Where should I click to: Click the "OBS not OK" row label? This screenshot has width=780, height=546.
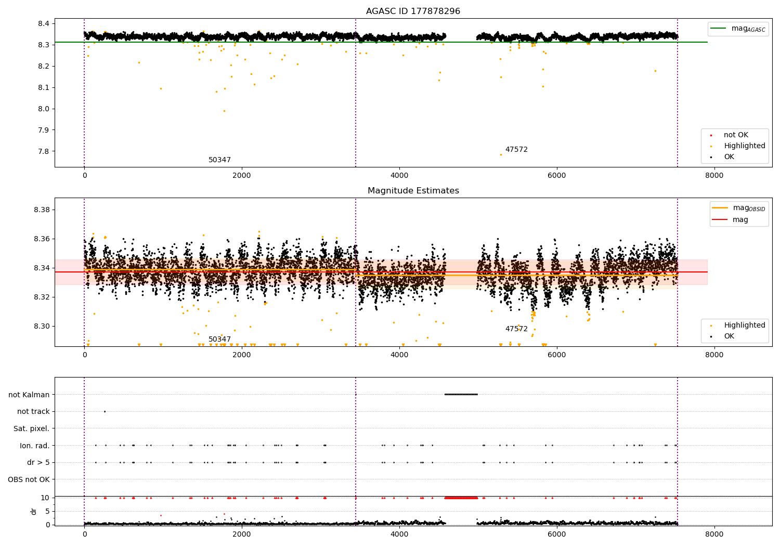point(29,479)
